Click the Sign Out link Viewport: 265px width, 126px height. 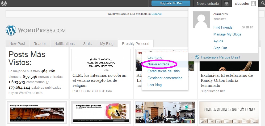(x=220, y=48)
